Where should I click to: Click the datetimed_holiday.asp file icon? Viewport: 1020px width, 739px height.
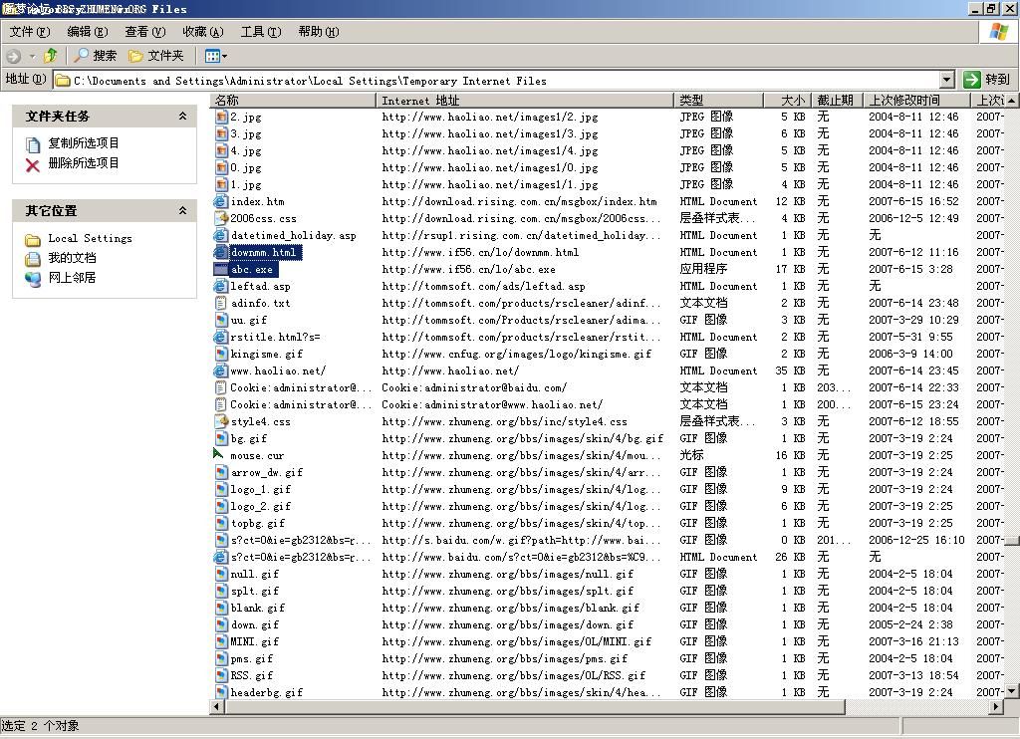click(221, 235)
